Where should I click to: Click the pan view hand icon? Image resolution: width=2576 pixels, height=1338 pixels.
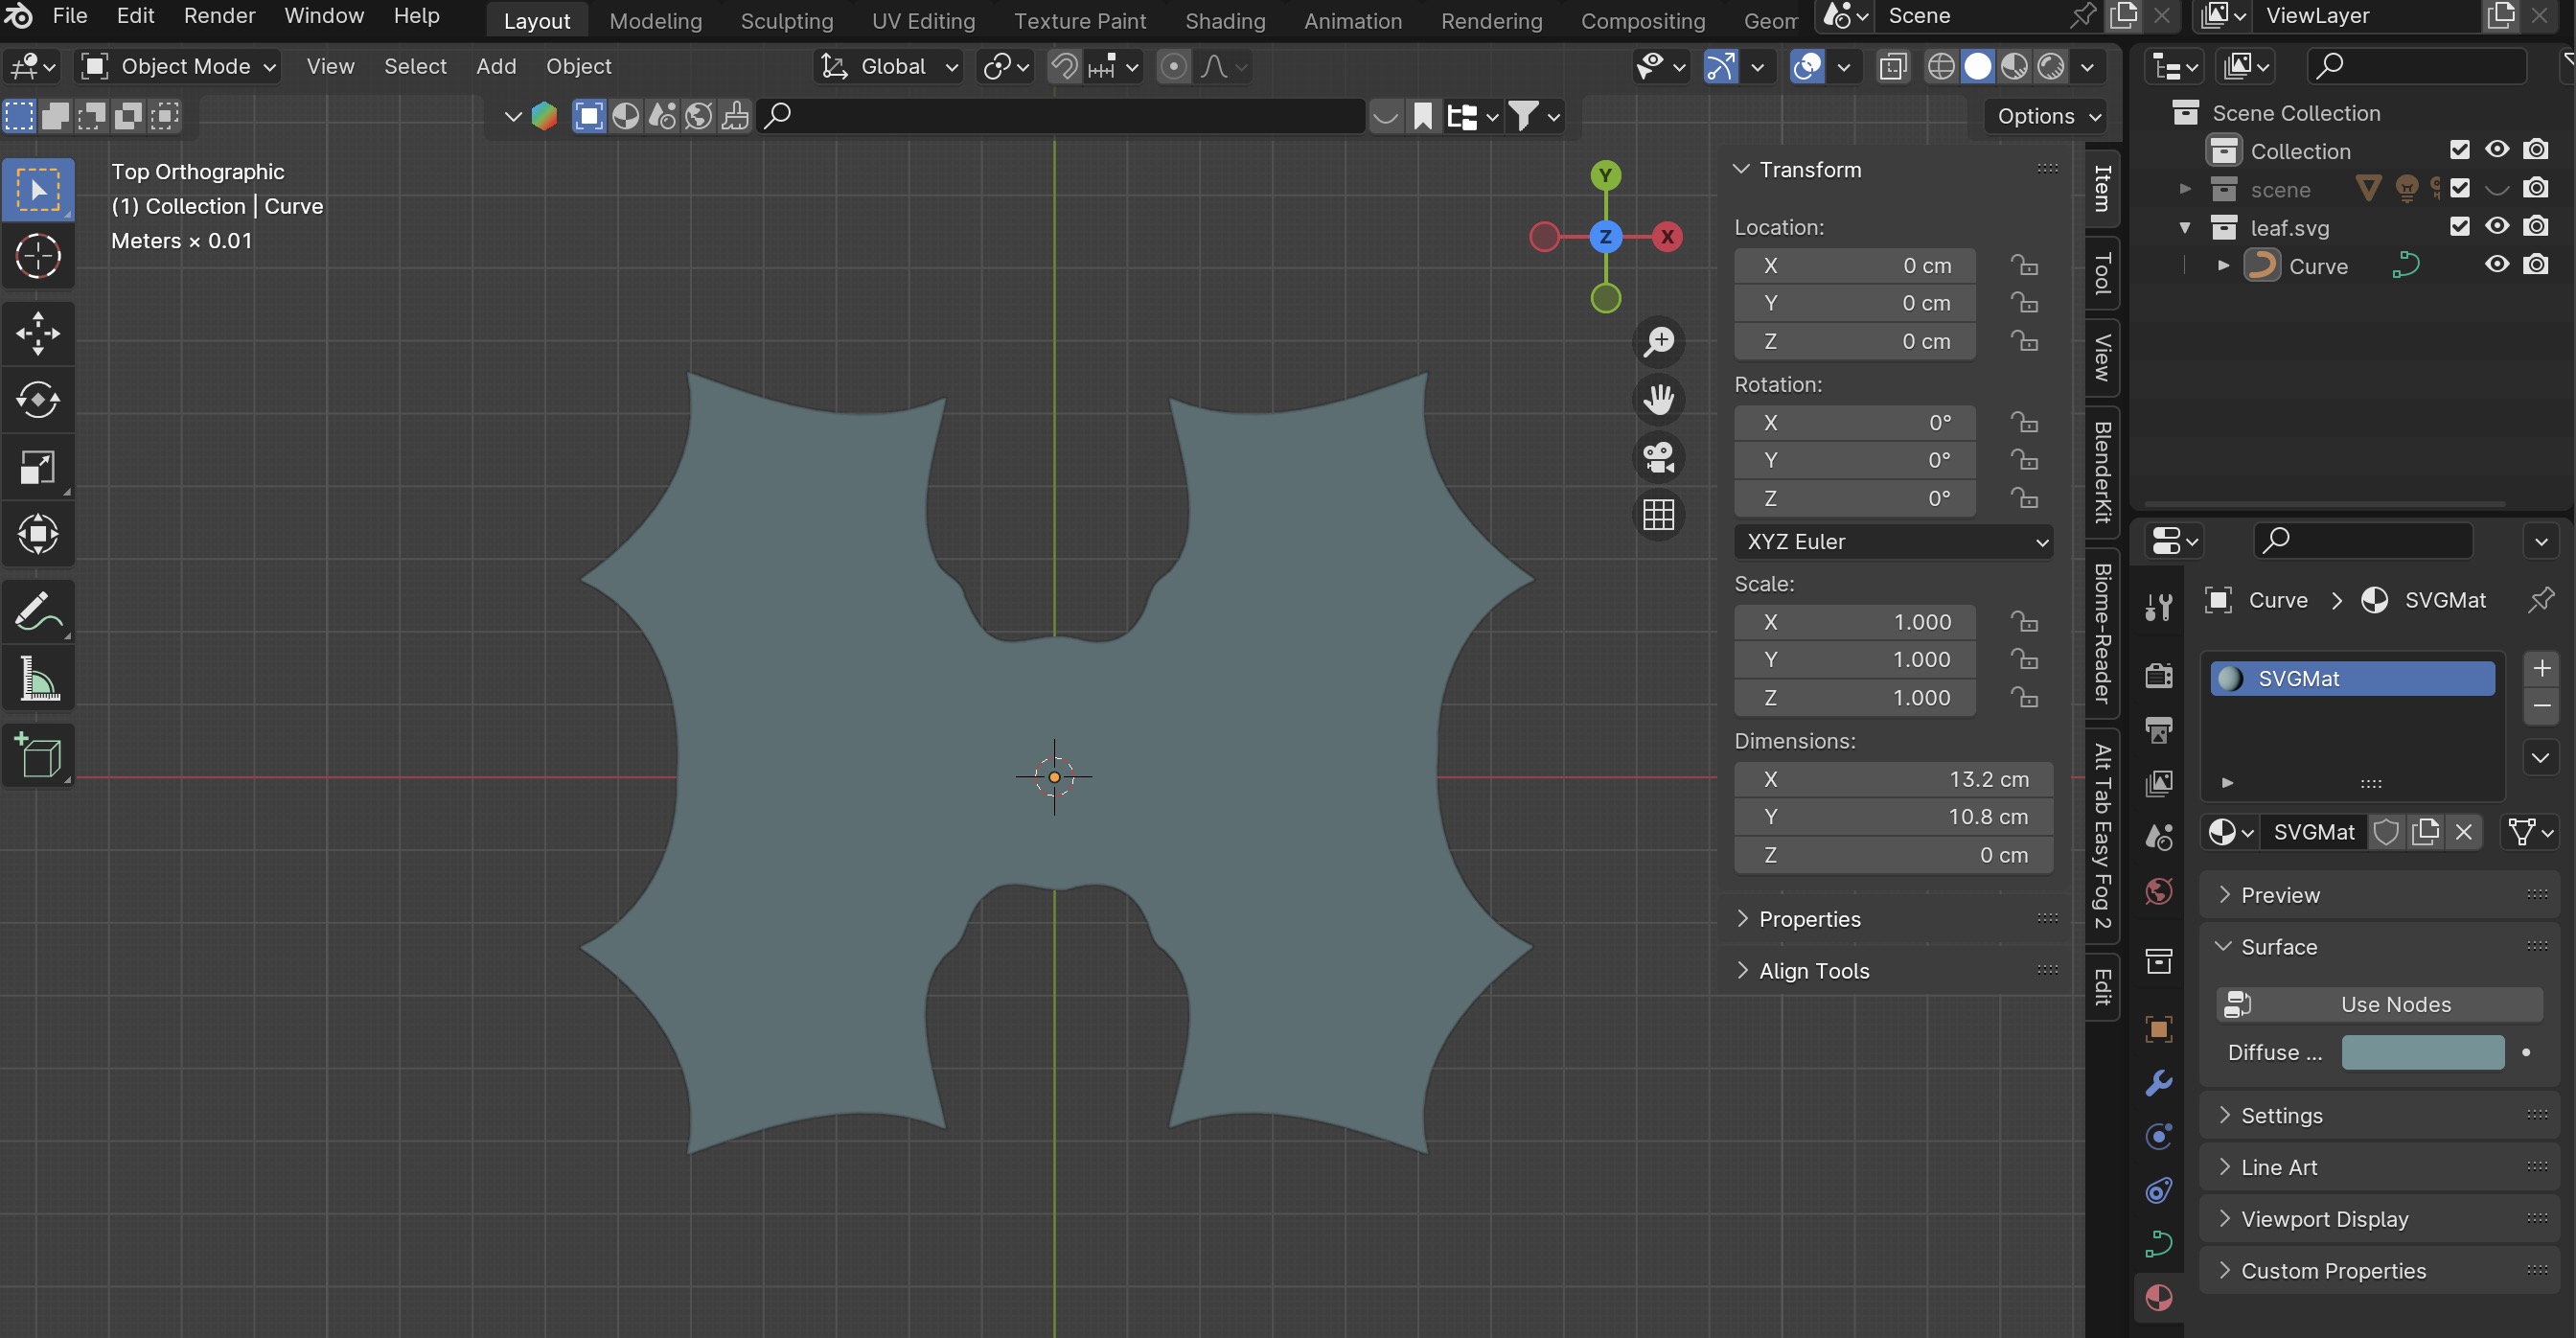coord(1658,400)
